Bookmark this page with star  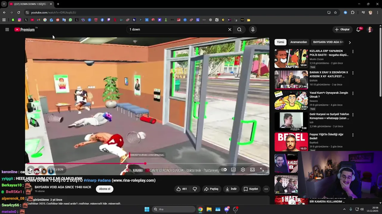[x=335, y=12]
